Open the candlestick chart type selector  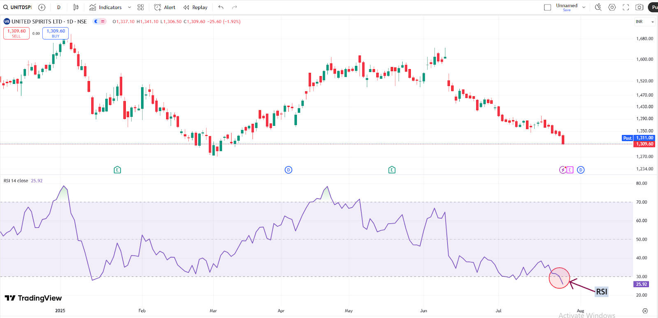(x=76, y=7)
